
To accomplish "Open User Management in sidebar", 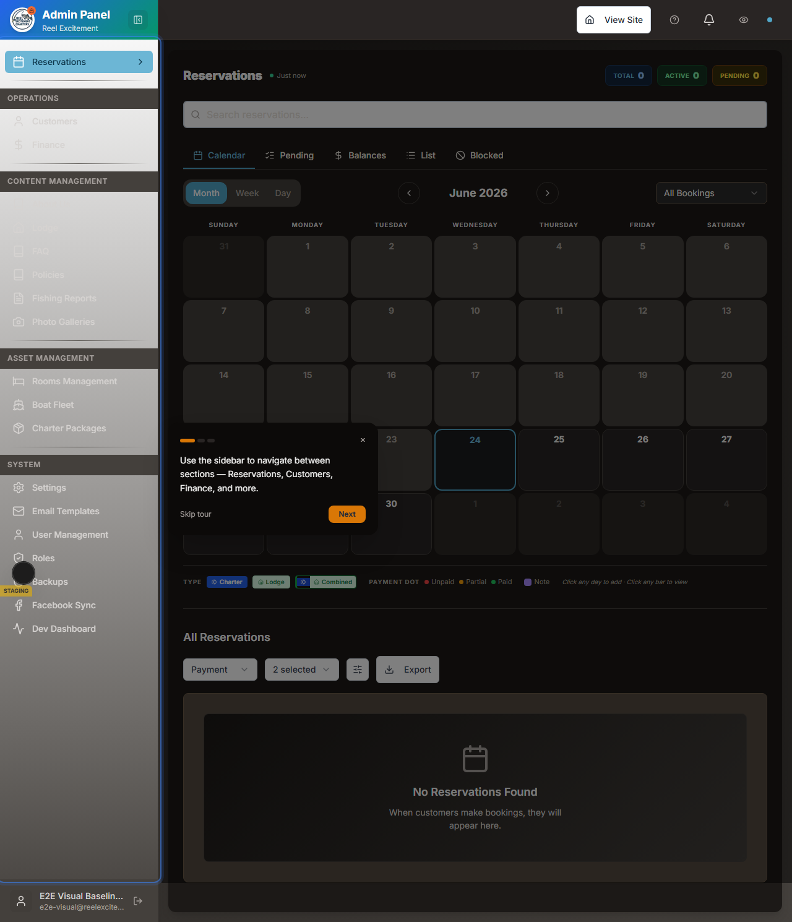I will (79, 535).
